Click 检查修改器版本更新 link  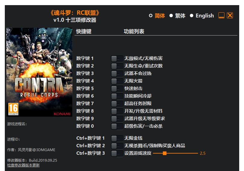click(x=23, y=165)
